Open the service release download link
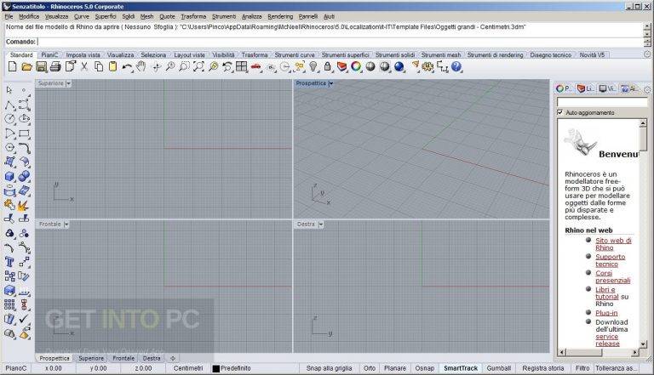Viewport: 654px width, 375px height. (x=607, y=340)
